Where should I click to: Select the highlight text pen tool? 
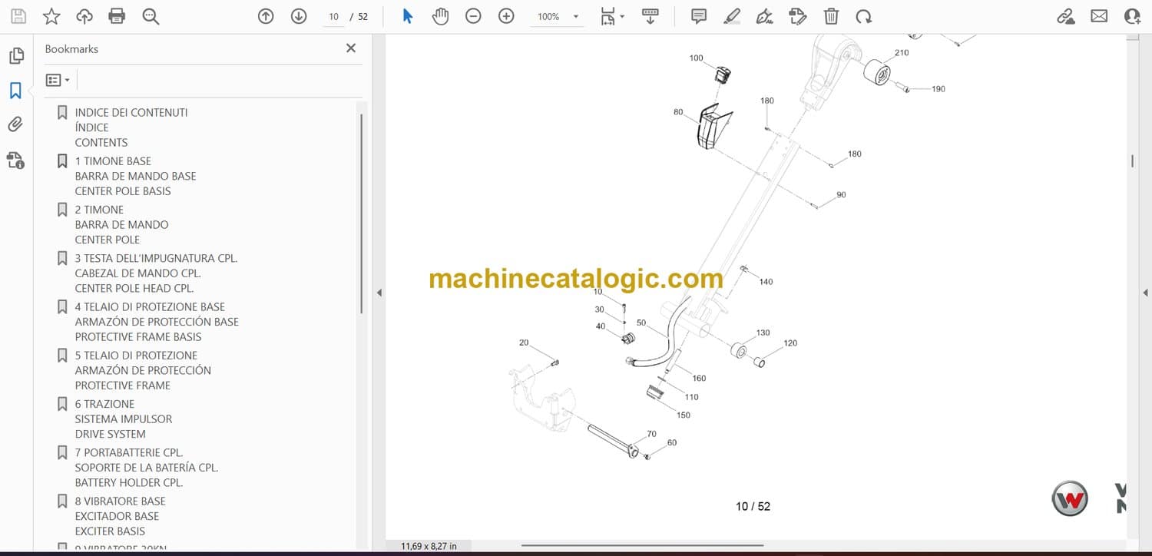click(732, 16)
